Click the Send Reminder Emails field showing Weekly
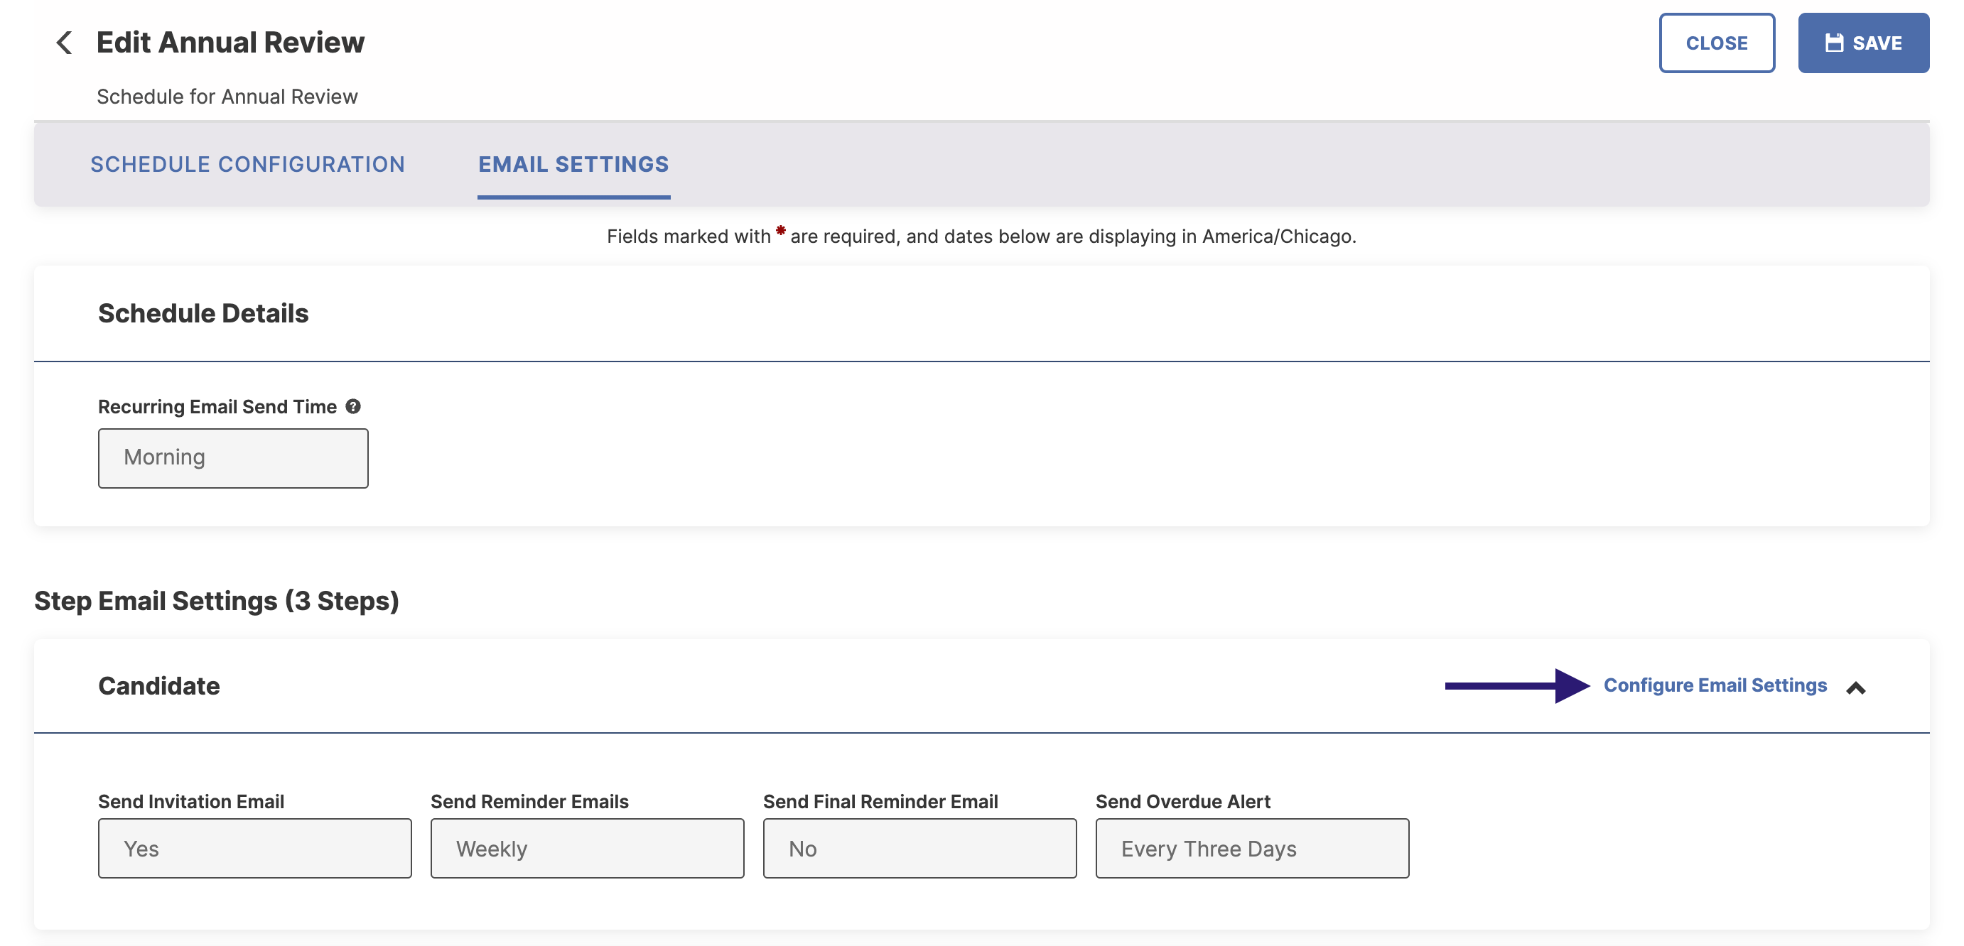 (587, 849)
